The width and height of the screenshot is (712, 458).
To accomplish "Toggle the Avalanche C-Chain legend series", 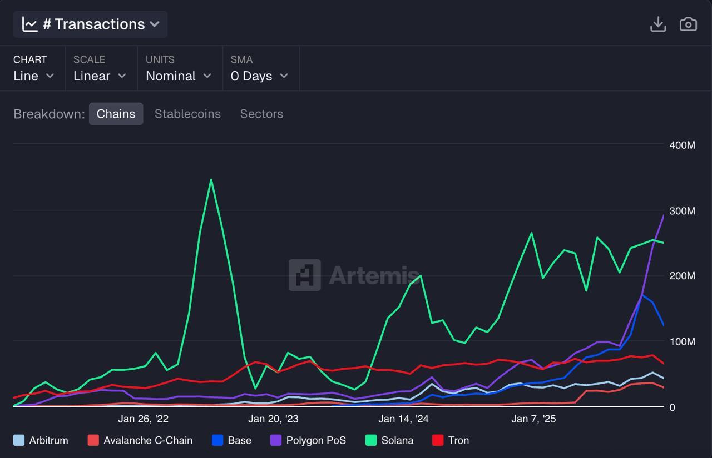I will pyautogui.click(x=140, y=440).
